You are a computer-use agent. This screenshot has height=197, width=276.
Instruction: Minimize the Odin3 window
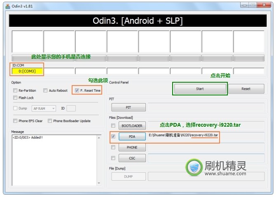click(x=245, y=5)
